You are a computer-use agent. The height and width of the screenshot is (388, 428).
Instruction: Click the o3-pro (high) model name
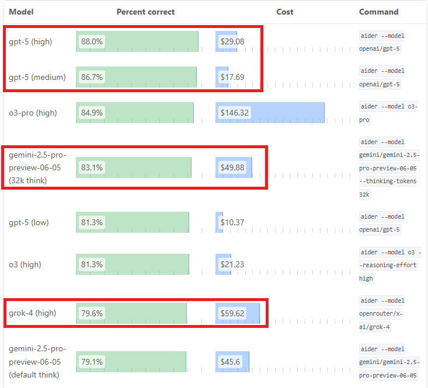point(33,113)
